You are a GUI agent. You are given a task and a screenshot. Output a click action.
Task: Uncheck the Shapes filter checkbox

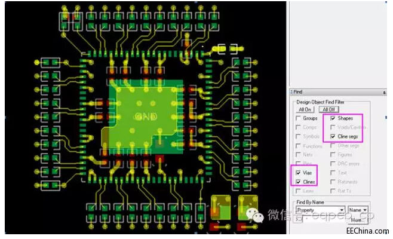(x=333, y=118)
